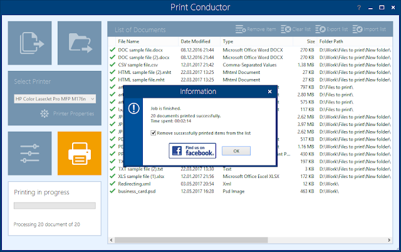This screenshot has width=401, height=252.
Task: Click the 03.05.2017 20:54 date cell
Action: (x=197, y=184)
